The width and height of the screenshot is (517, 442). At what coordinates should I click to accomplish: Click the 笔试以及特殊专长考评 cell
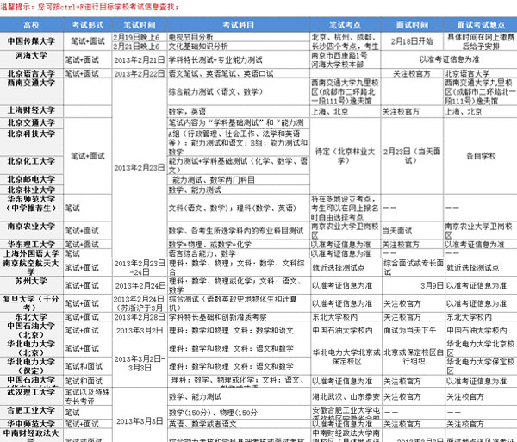point(88,396)
